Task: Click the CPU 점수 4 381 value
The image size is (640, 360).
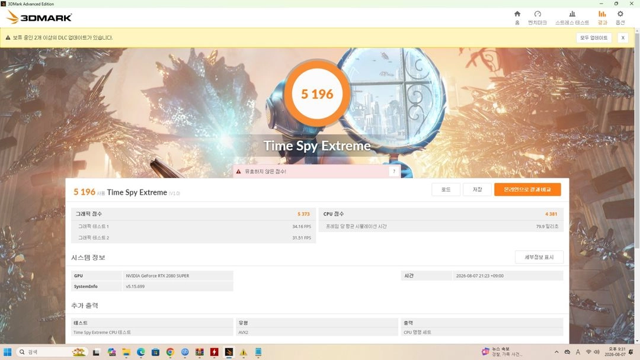Action: 551,214
